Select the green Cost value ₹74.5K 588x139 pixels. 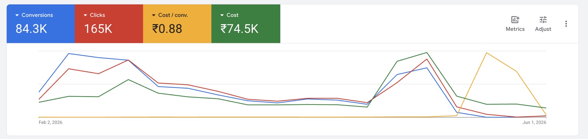239,29
